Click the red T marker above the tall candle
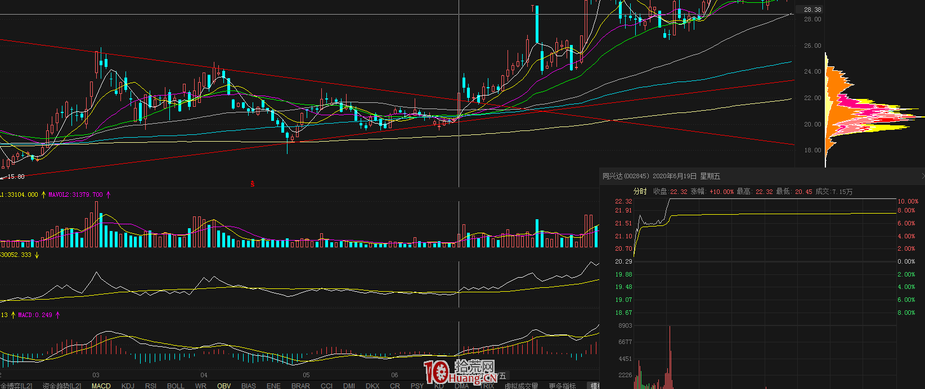 coord(532,8)
